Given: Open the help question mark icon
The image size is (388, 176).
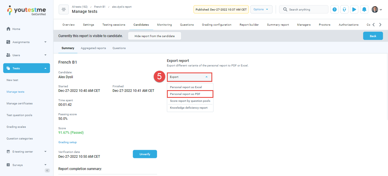Looking at the screenshot, I should pos(334,9).
